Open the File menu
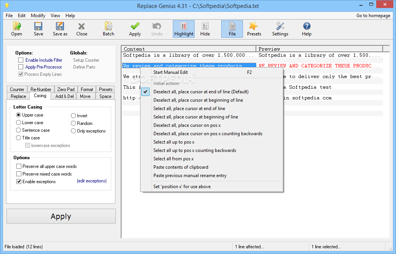Screen dimensions: 396x254 (9, 16)
